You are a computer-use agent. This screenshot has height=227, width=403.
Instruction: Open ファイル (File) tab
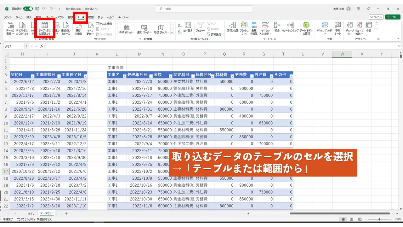pyautogui.click(x=8, y=17)
